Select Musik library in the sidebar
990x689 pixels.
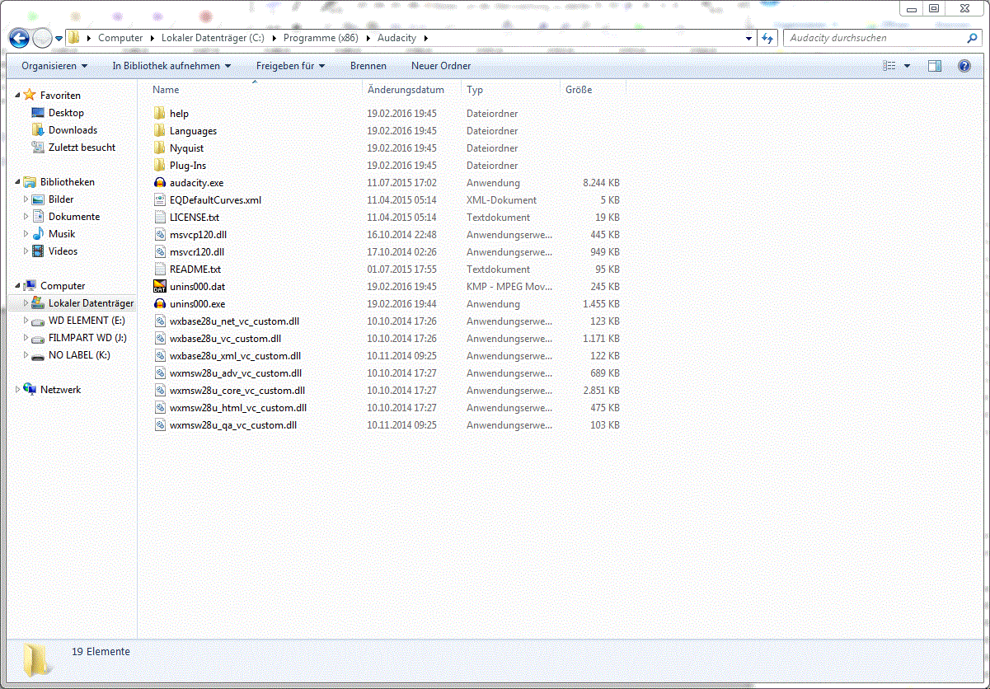pos(62,234)
